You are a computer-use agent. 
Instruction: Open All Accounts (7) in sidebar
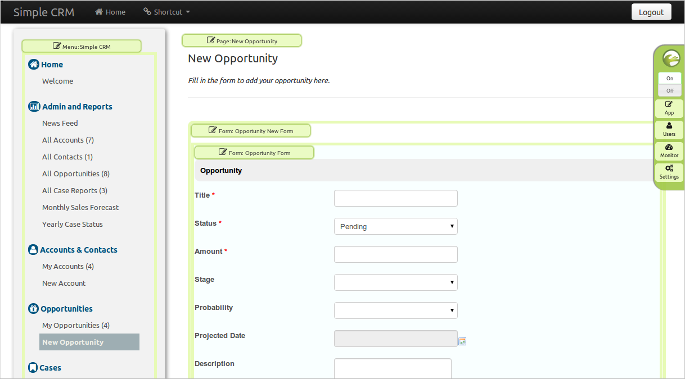tap(68, 140)
